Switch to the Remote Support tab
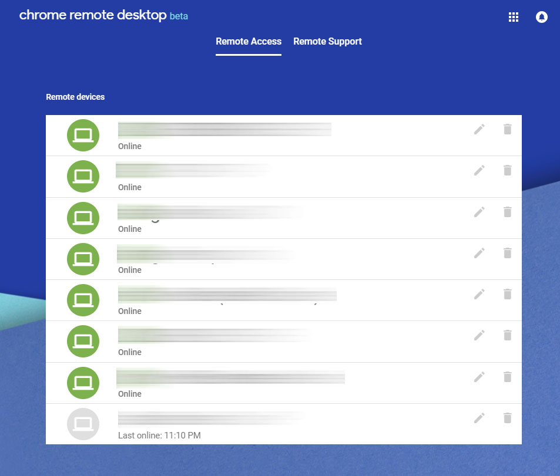 (327, 41)
